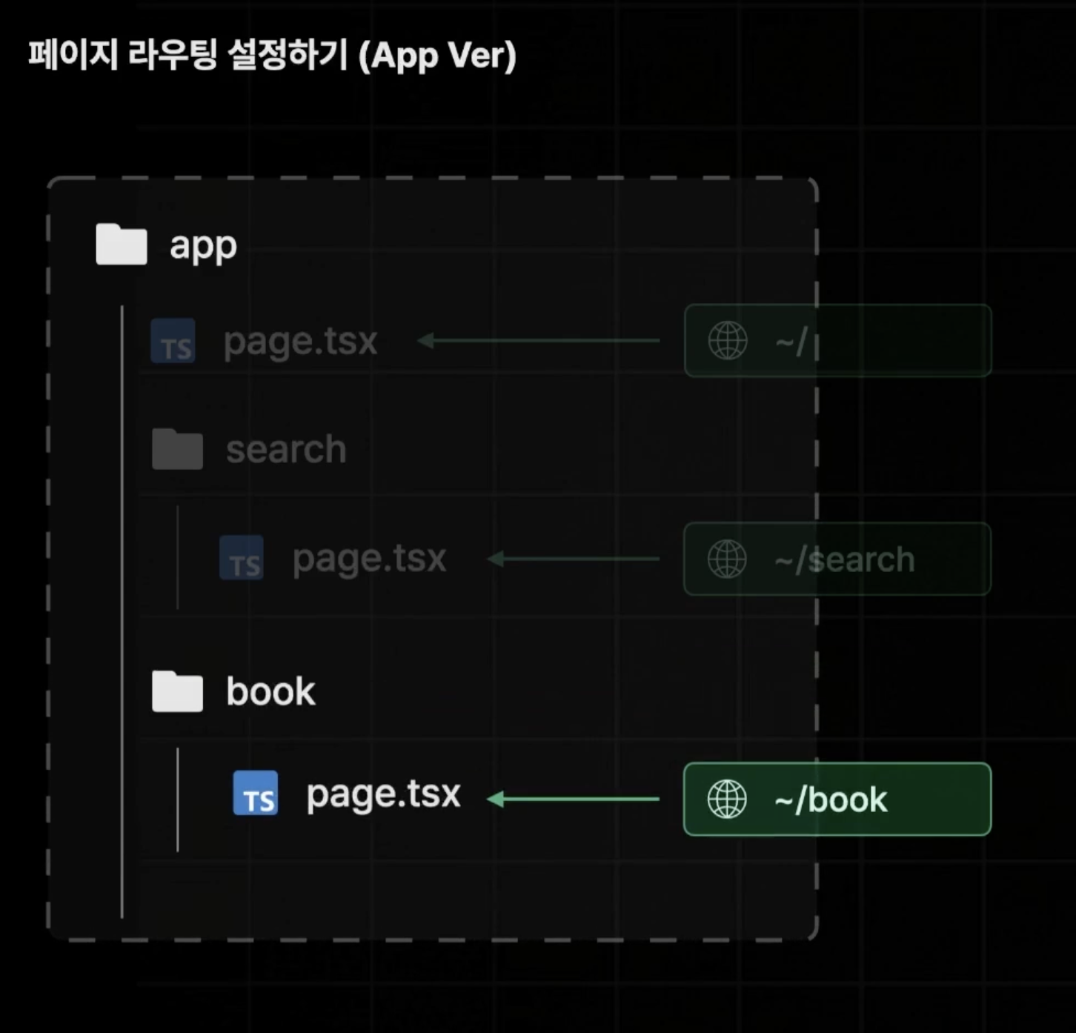Open the book folder icon
Viewport: 1076px width, 1033px height.
(x=177, y=691)
